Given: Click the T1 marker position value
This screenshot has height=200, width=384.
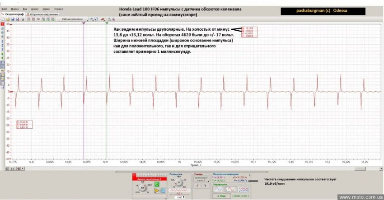Looking at the screenshot, I should [x=219, y=177].
